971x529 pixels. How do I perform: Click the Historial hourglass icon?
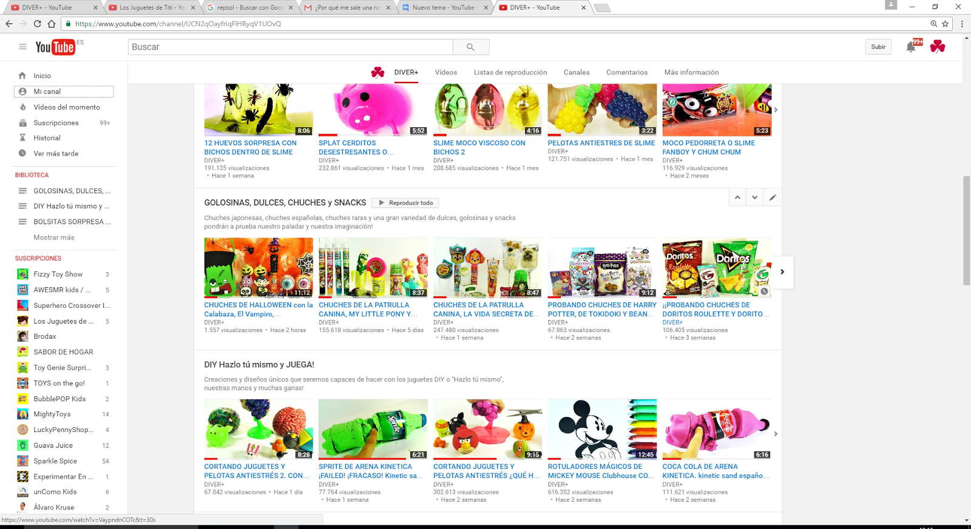click(22, 138)
